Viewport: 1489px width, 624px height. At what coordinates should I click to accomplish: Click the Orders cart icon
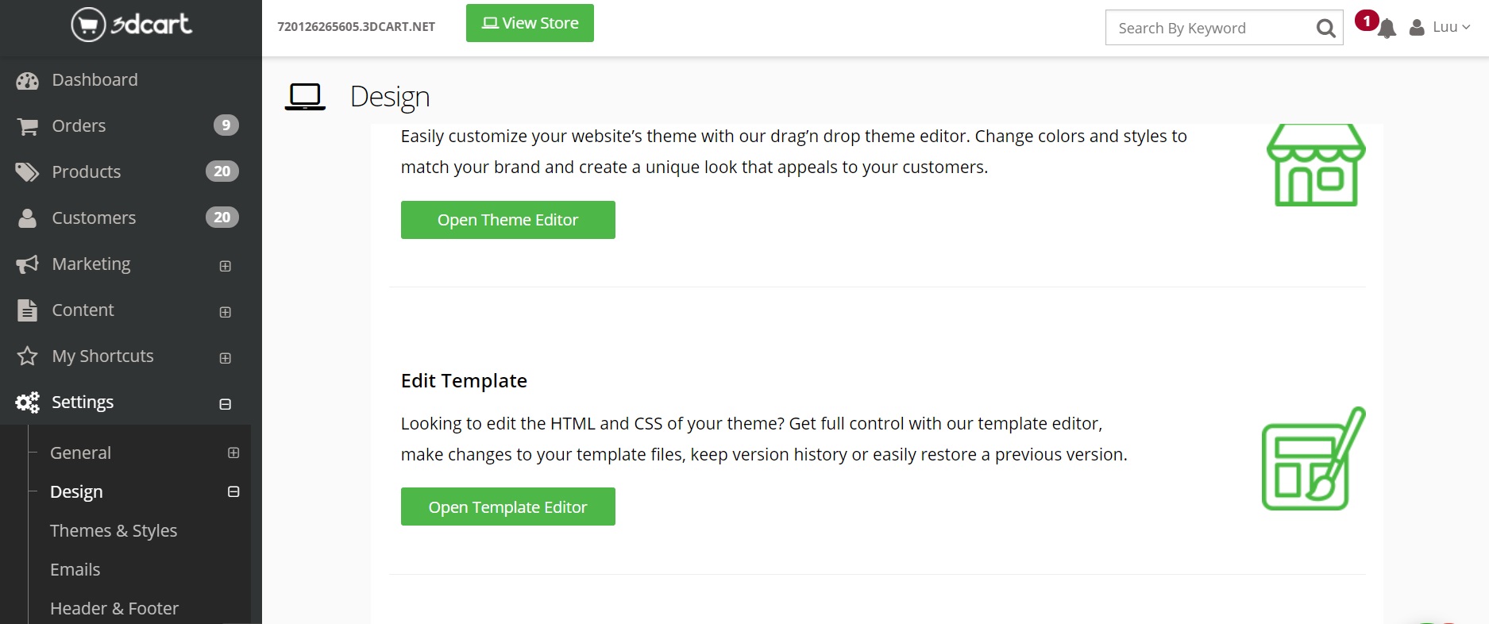pos(28,126)
